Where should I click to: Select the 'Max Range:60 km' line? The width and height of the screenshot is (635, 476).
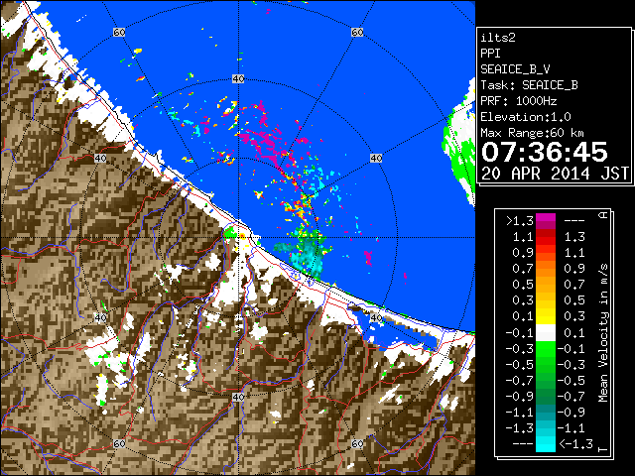tap(532, 133)
